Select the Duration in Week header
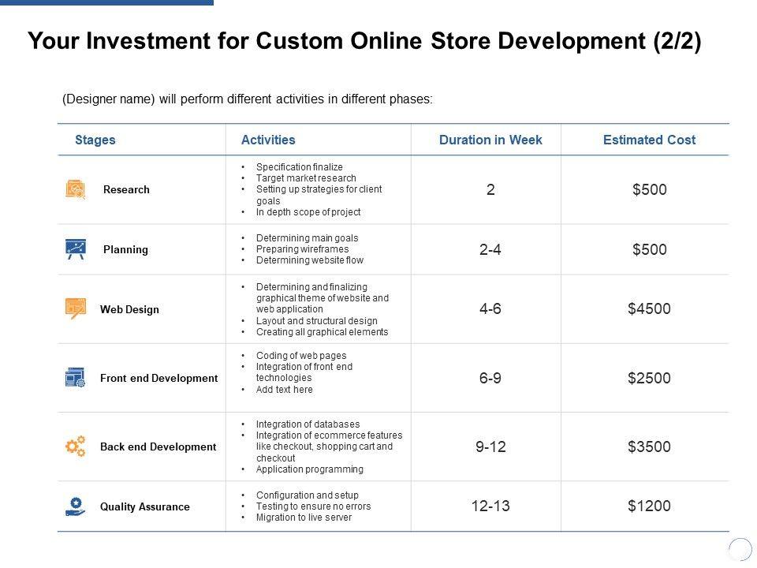 coord(490,140)
